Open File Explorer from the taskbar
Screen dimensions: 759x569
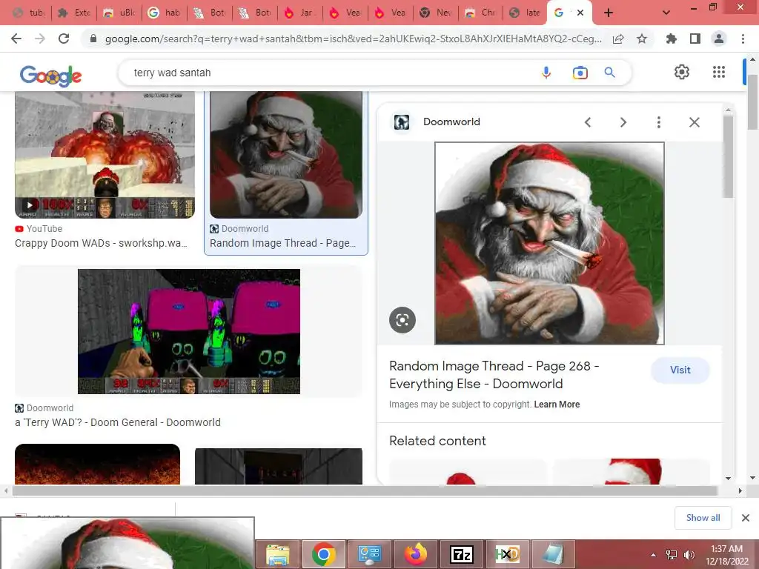(278, 554)
